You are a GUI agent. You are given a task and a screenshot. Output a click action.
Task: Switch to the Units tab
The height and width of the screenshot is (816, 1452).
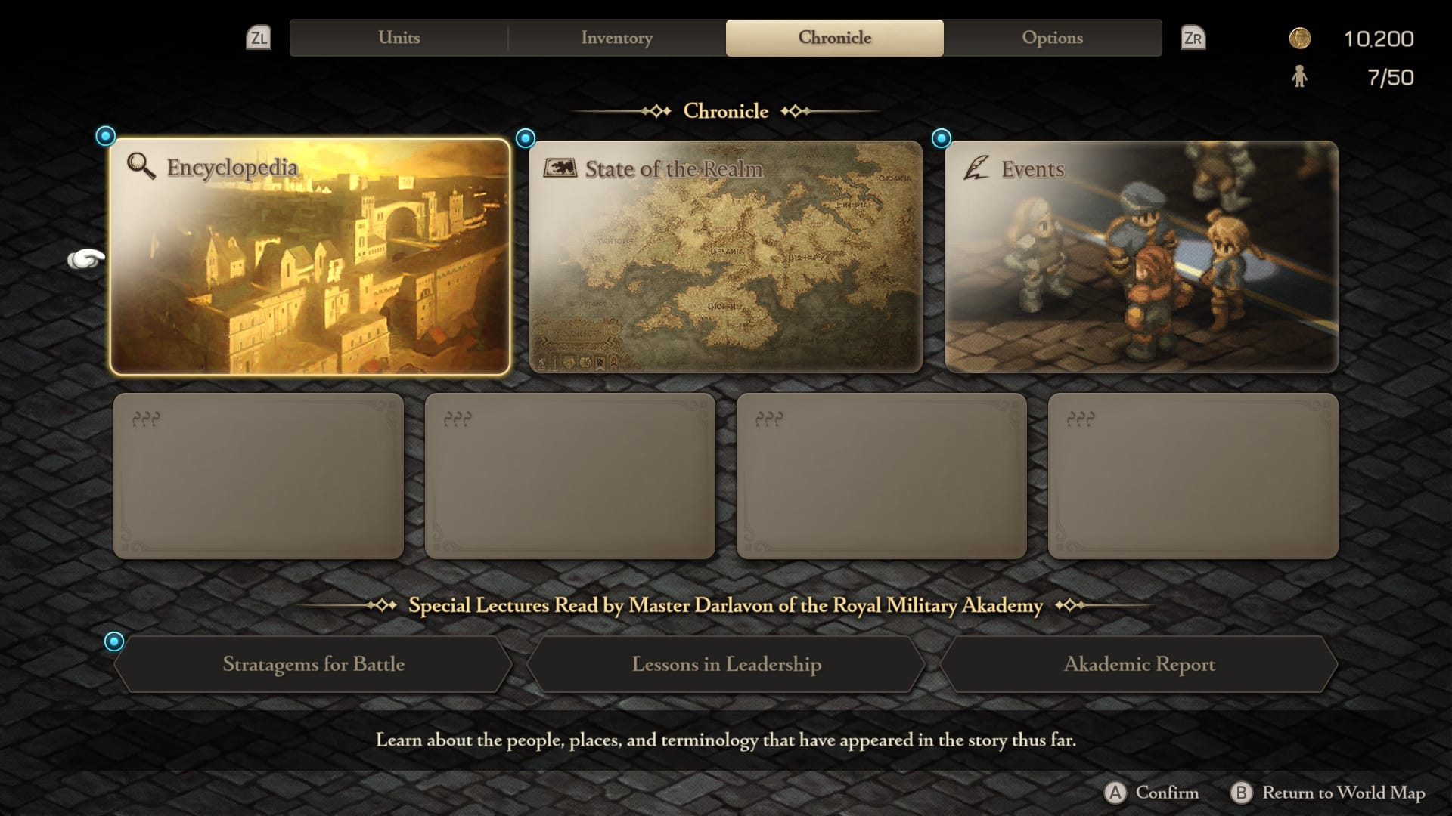click(399, 38)
